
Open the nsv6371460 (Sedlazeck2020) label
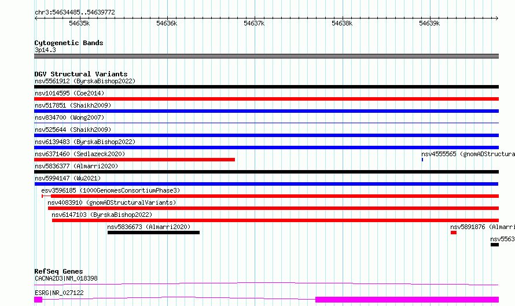tap(80, 154)
